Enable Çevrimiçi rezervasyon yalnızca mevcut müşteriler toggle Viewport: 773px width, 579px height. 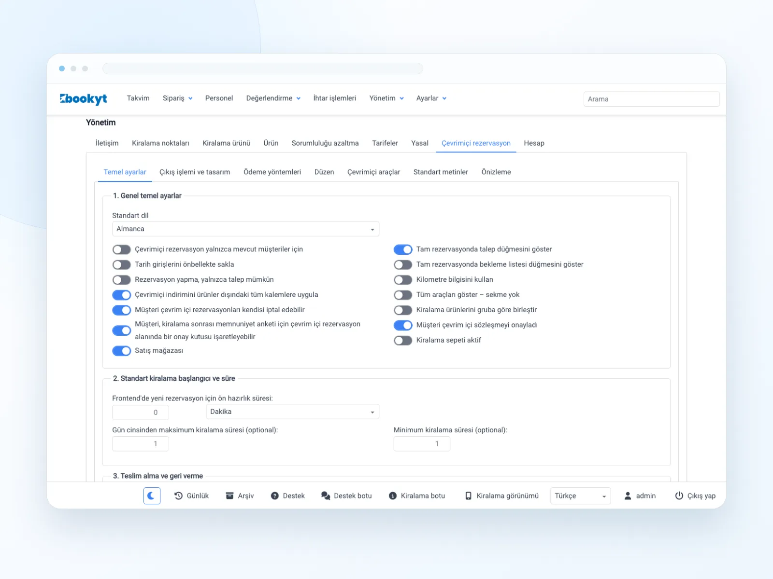tap(122, 249)
